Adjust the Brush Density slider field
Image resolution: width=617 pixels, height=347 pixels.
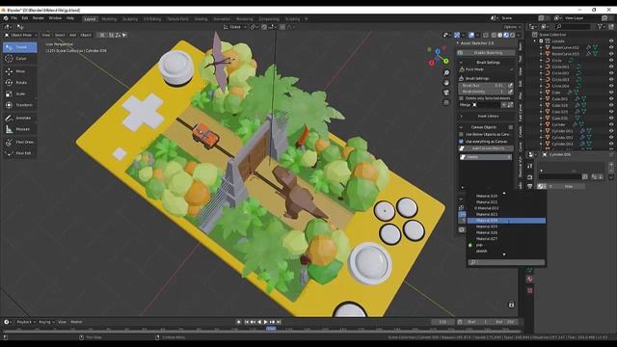(x=483, y=92)
